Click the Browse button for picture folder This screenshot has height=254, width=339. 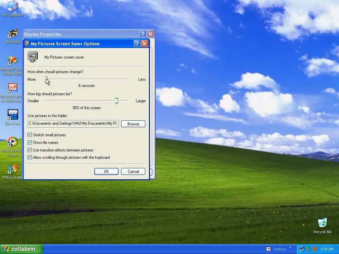pos(133,124)
